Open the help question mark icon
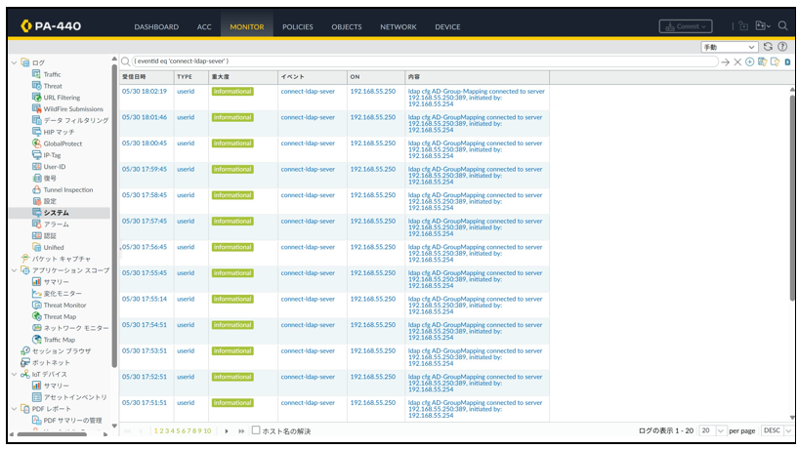Image resolution: width=798 pixels, height=449 pixels. pyautogui.click(x=782, y=47)
